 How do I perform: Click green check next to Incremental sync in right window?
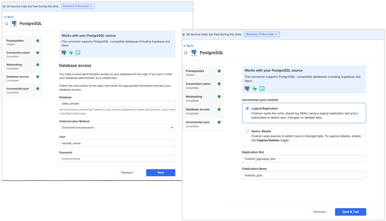pos(219,122)
